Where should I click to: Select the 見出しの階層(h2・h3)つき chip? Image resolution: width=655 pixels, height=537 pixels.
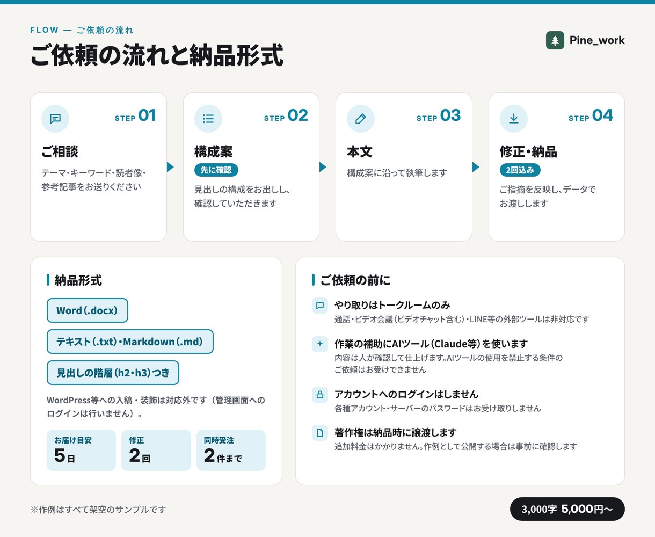113,373
